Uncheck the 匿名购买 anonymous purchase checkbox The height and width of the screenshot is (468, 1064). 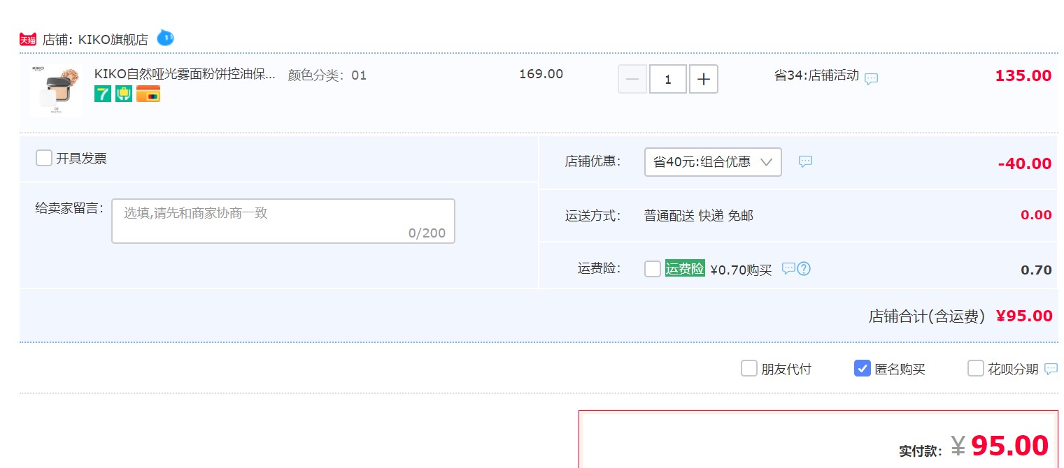(x=863, y=368)
